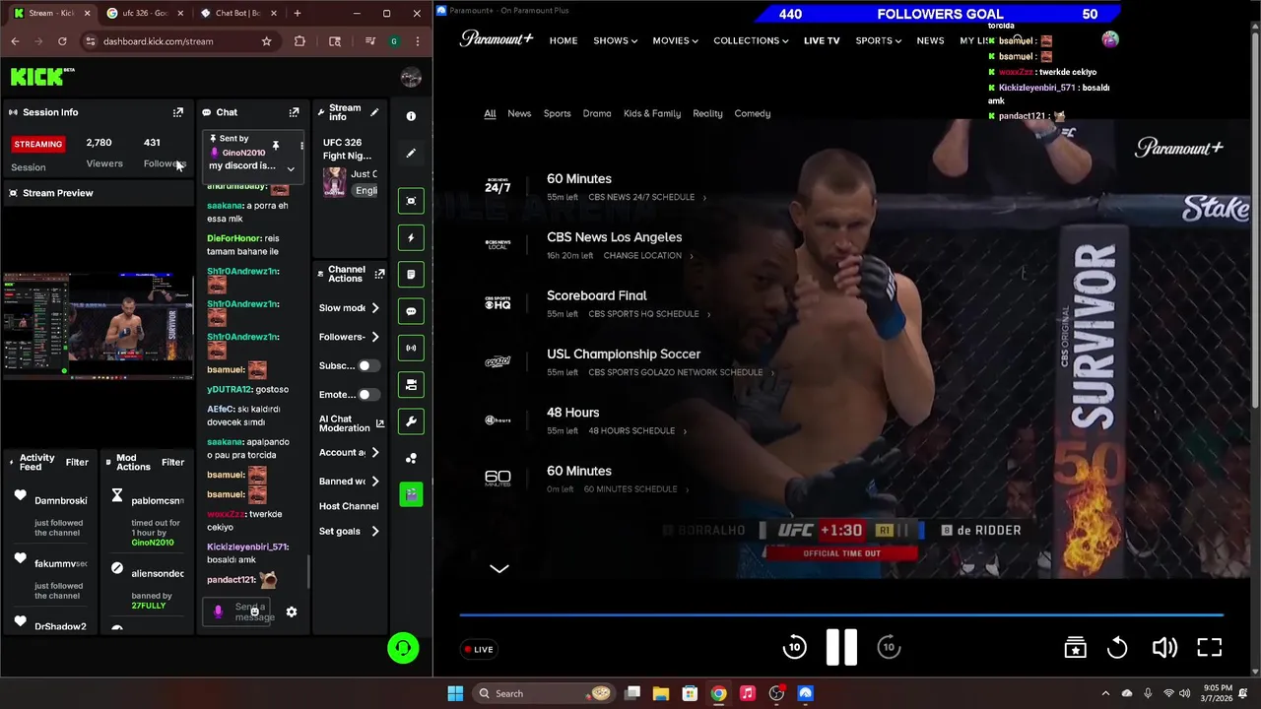Toggle the Paramount+ volume icon
The image size is (1261, 709).
1164,647
